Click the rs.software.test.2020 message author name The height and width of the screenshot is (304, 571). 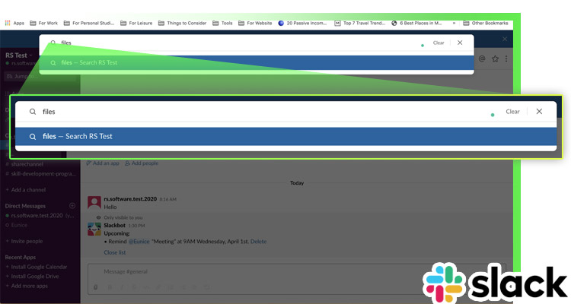130,199
